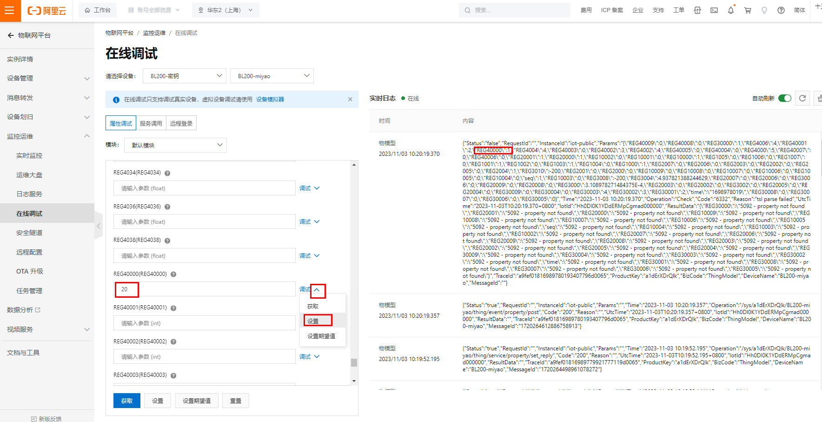Screen dimensions: 822x422
Task: Click the help icon next to REG4034
Action: (x=167, y=173)
